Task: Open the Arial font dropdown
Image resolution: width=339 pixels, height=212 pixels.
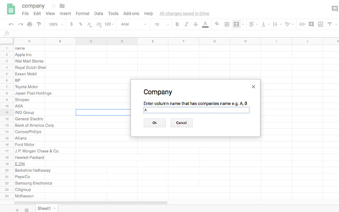Action: pyautogui.click(x=133, y=24)
